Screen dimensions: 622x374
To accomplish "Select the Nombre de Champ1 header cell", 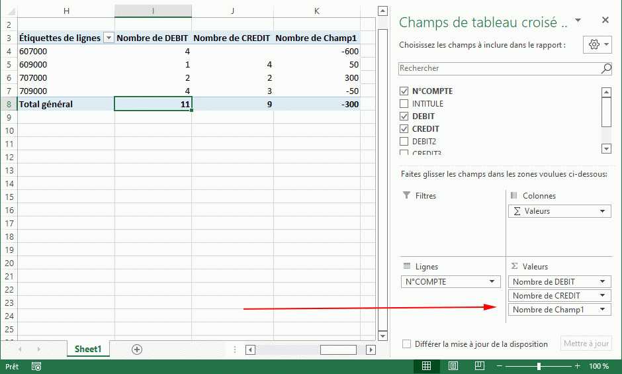I will [x=316, y=38].
